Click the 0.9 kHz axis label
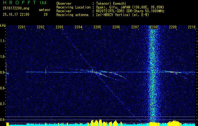The width and height of the screenshot is (198, 126). (x=3, y=72)
